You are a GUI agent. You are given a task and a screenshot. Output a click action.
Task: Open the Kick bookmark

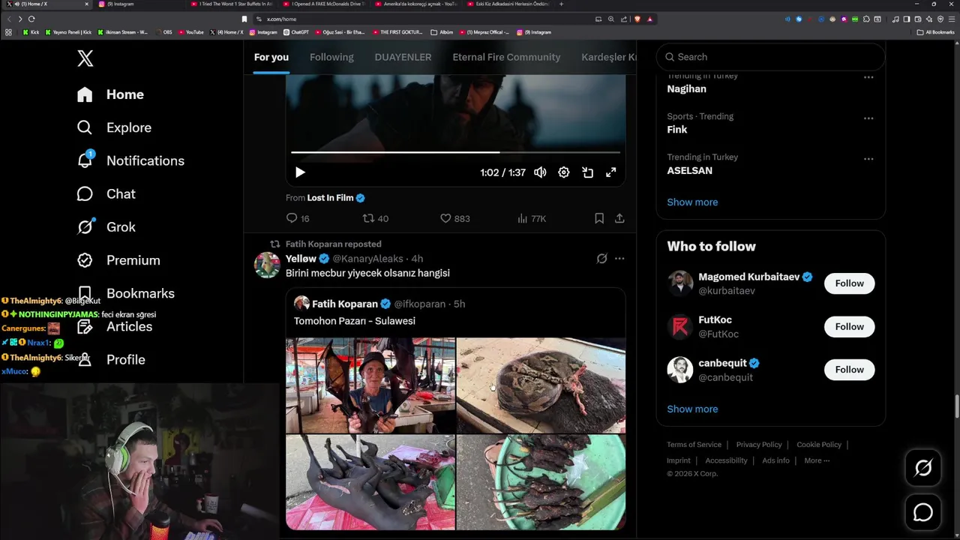[x=31, y=32]
